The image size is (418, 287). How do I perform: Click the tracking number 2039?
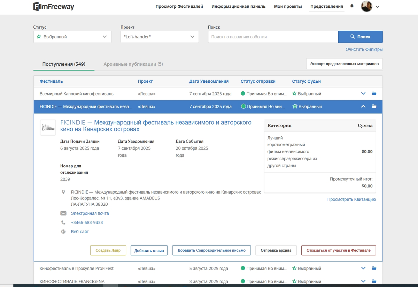point(65,179)
